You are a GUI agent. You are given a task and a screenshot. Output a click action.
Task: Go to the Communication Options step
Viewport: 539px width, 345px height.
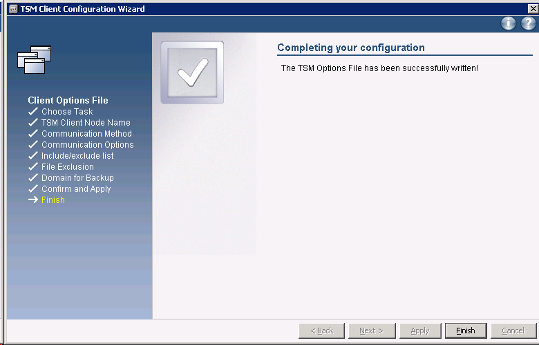[x=87, y=145]
